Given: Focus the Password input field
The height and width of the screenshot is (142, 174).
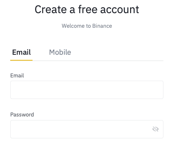Looking at the screenshot, I should (87, 129).
